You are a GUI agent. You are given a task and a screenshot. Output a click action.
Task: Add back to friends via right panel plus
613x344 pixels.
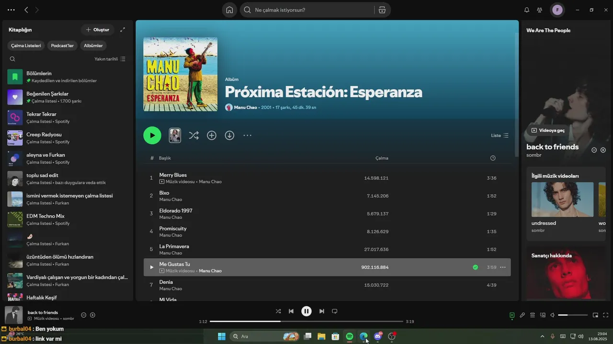(603, 150)
